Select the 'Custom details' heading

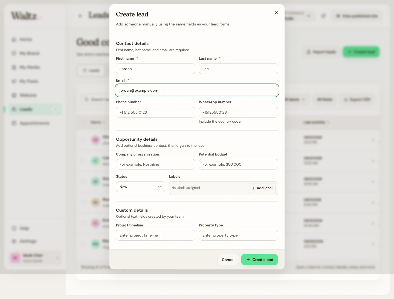tap(132, 210)
